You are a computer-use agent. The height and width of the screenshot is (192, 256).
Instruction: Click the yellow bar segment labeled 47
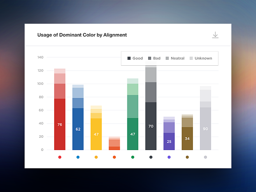tap(96, 134)
